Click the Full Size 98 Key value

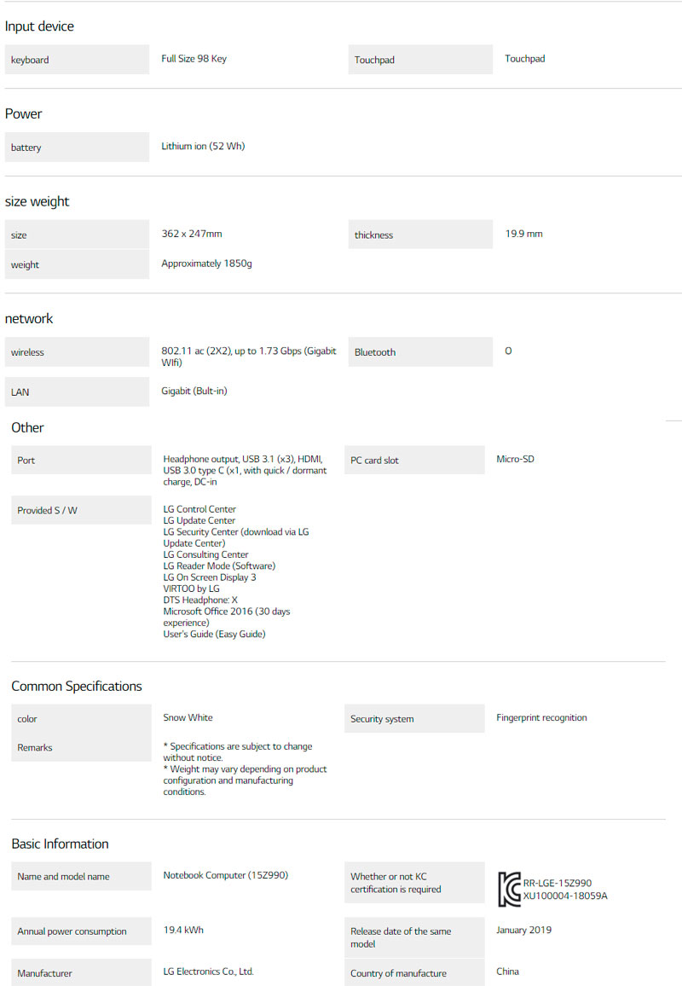(194, 59)
